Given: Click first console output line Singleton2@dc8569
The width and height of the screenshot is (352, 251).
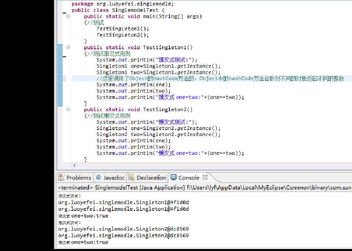Looking at the screenshot, I should tap(123, 229).
